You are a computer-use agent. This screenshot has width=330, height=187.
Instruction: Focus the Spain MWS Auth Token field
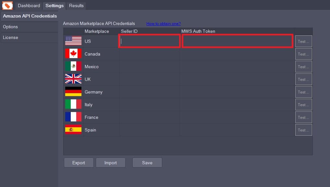[x=238, y=130]
